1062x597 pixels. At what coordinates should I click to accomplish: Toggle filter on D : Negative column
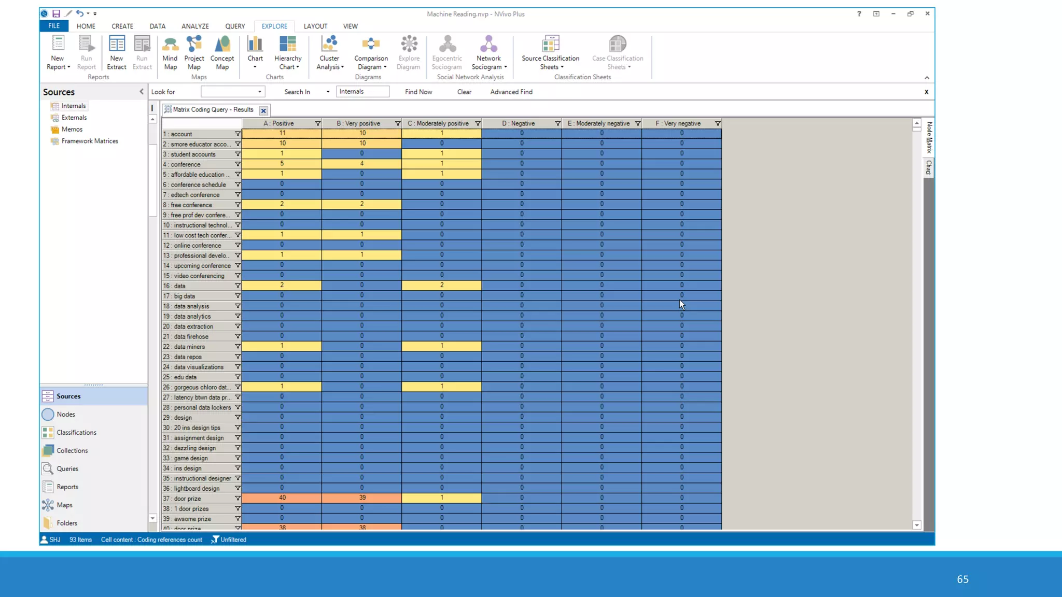click(x=557, y=123)
